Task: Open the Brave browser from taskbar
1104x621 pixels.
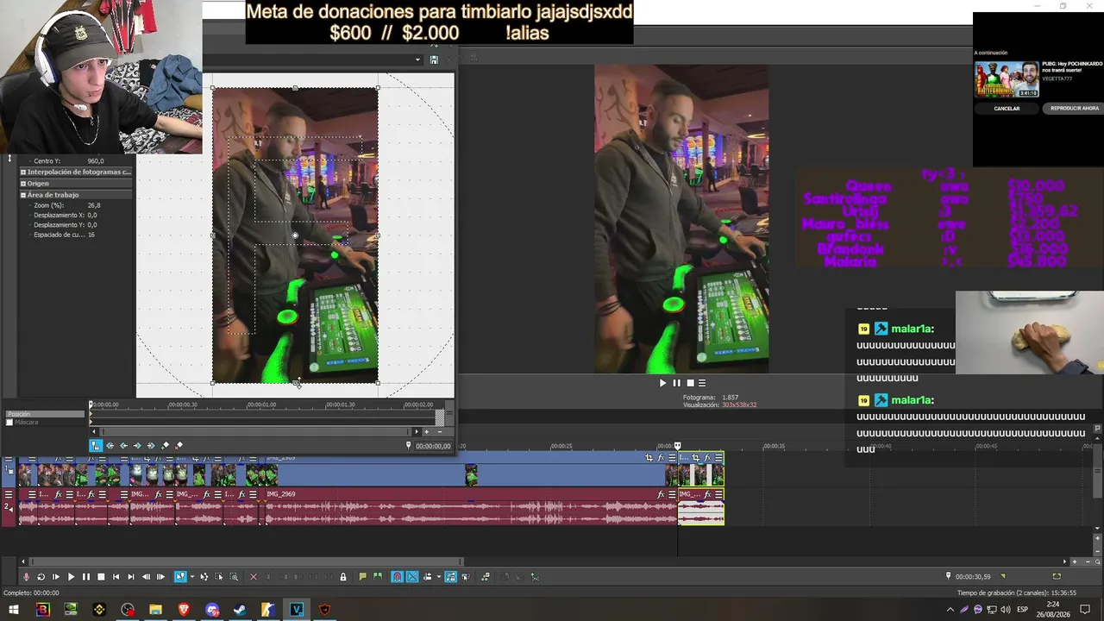Action: (184, 610)
